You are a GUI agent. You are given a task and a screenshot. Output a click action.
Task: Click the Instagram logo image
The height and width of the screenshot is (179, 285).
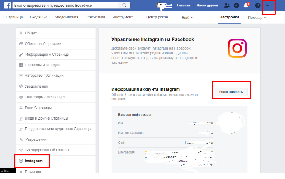(x=237, y=48)
